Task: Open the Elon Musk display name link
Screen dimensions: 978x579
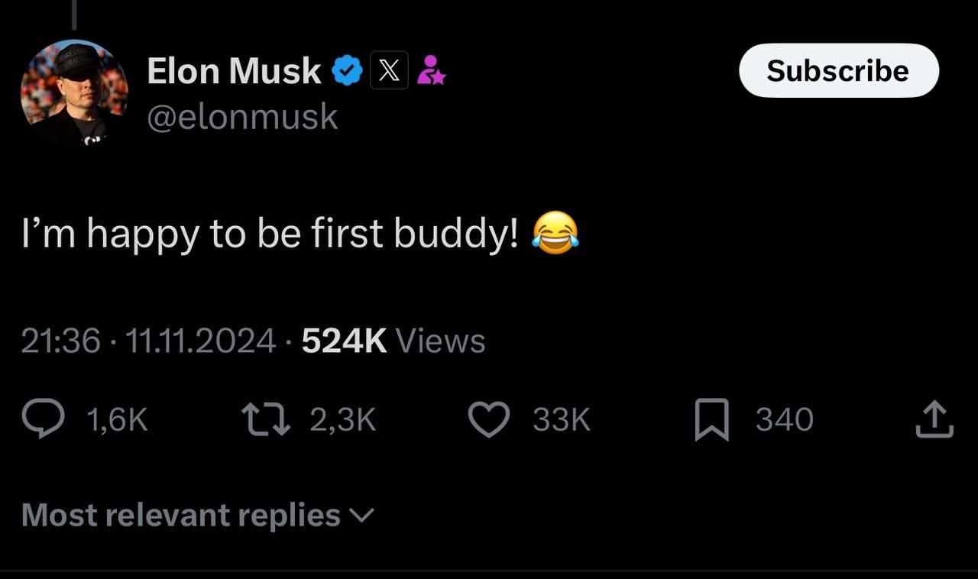Action: tap(234, 71)
